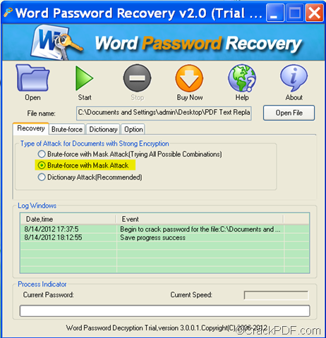Viewport: 326px width, 338px height.
Task: Start recovery with the green play icon
Action: pyautogui.click(x=84, y=78)
